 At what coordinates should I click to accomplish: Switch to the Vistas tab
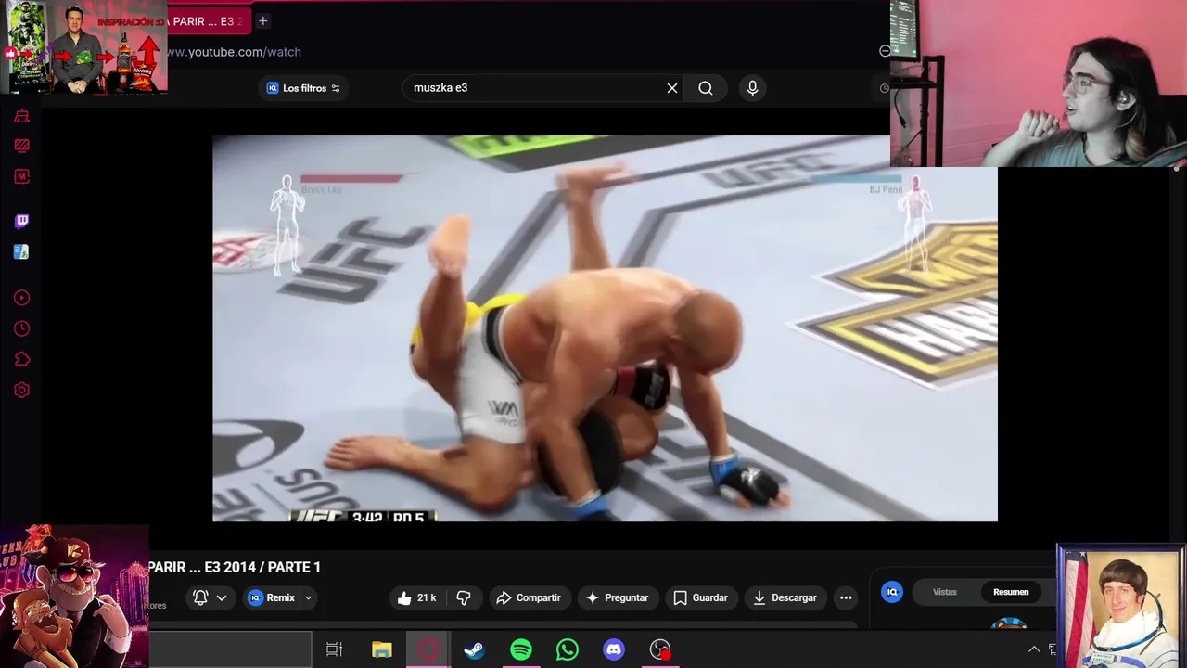(x=945, y=592)
